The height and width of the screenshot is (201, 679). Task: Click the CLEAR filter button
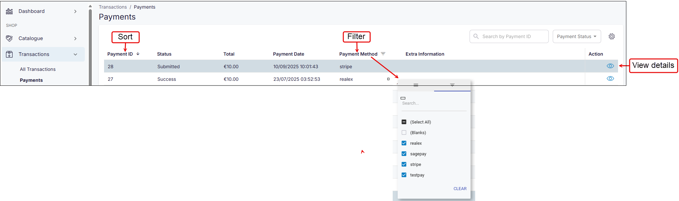coord(460,188)
